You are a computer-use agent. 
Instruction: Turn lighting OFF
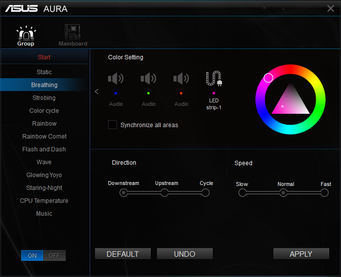(55, 256)
